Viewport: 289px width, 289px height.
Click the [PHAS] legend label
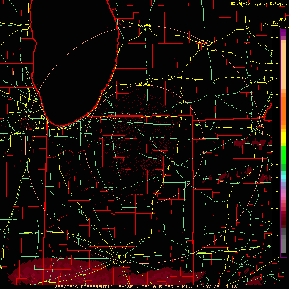coord(271,22)
